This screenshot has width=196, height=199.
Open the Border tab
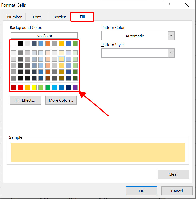pos(59,17)
